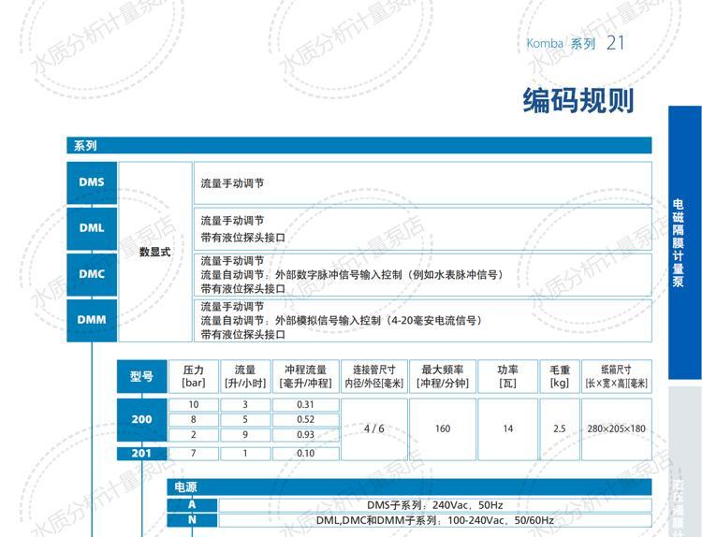
Task: Click the 数显式 label
Action: pos(154,252)
